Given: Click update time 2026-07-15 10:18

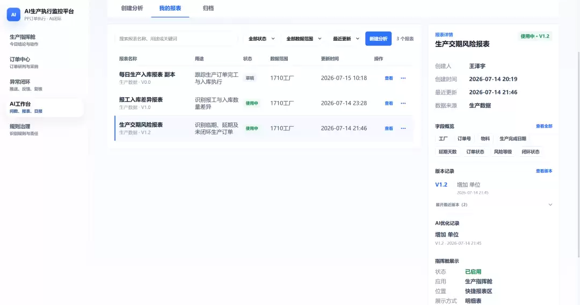Looking at the screenshot, I should (x=344, y=78).
